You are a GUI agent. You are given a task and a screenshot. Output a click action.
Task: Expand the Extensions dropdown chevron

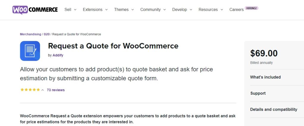click(107, 10)
